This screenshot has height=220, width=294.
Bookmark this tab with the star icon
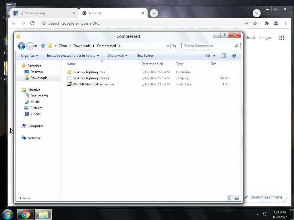point(255,23)
